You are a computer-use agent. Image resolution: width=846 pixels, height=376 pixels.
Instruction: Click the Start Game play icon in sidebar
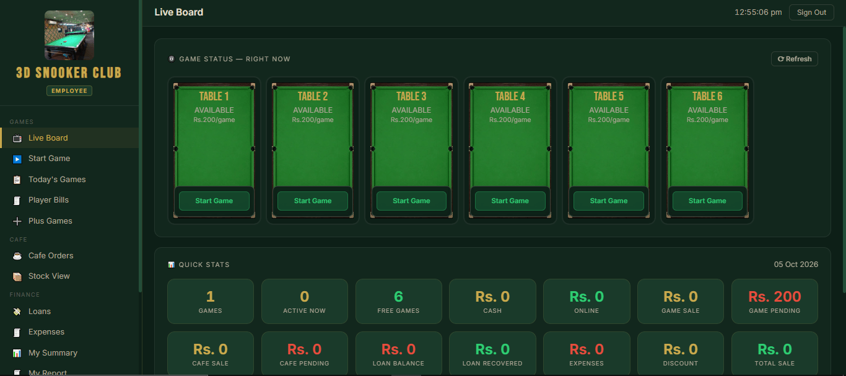[x=17, y=159]
